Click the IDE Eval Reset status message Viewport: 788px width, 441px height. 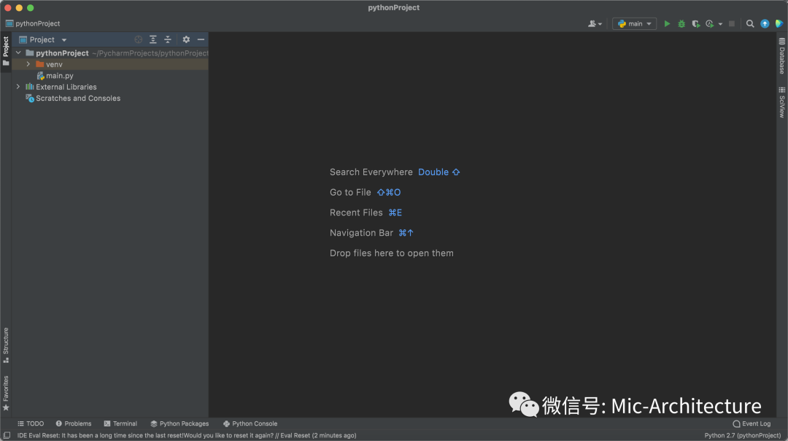pos(187,435)
